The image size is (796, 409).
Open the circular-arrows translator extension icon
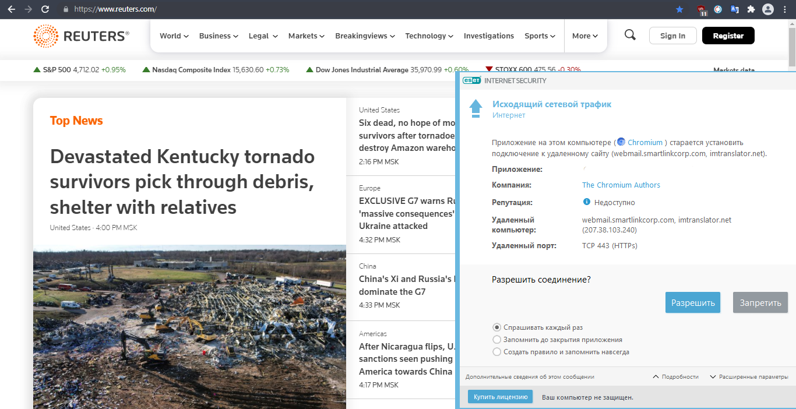point(718,9)
